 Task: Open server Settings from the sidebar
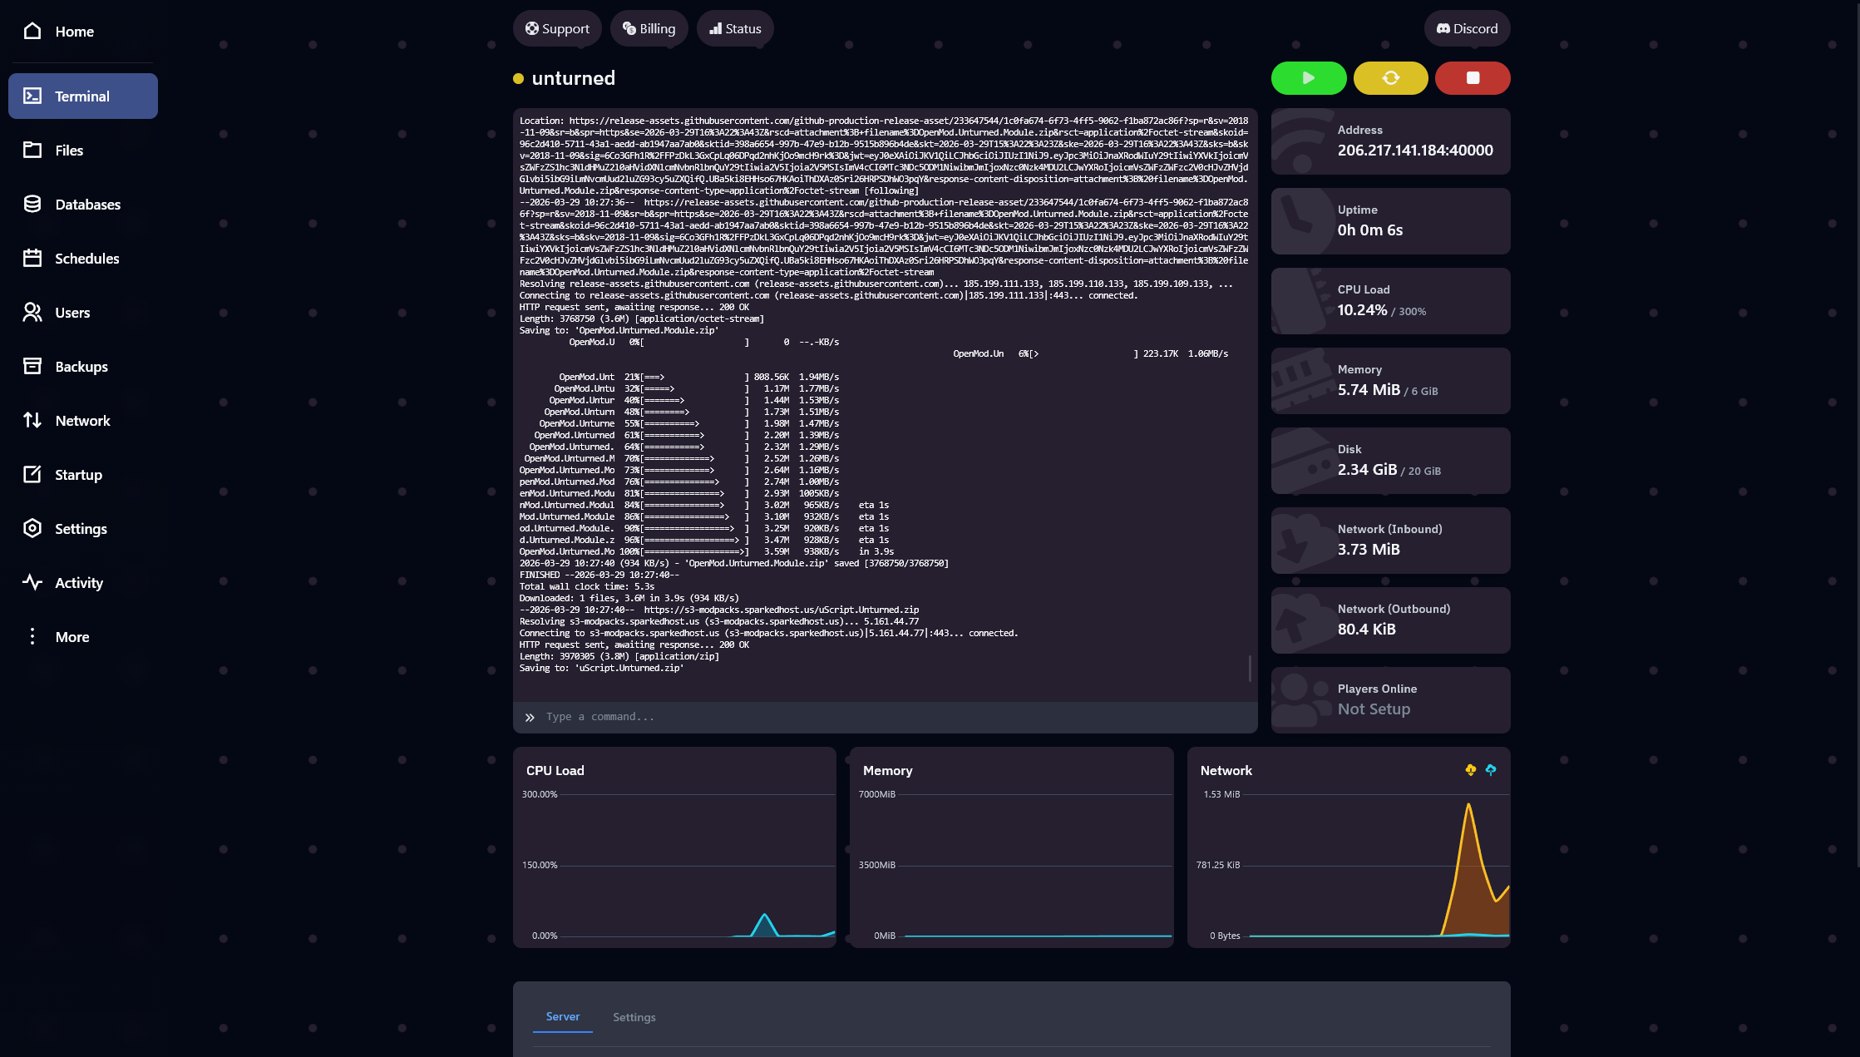coord(81,528)
